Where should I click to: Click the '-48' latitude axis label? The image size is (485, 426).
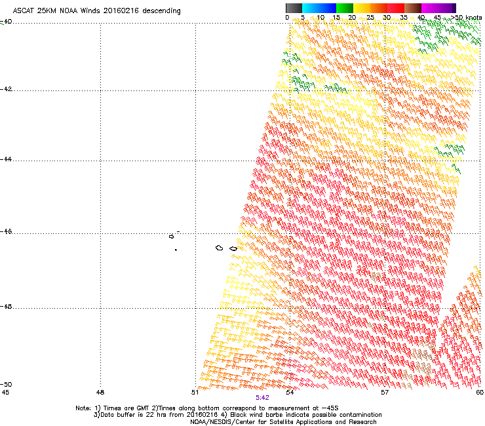[6, 306]
